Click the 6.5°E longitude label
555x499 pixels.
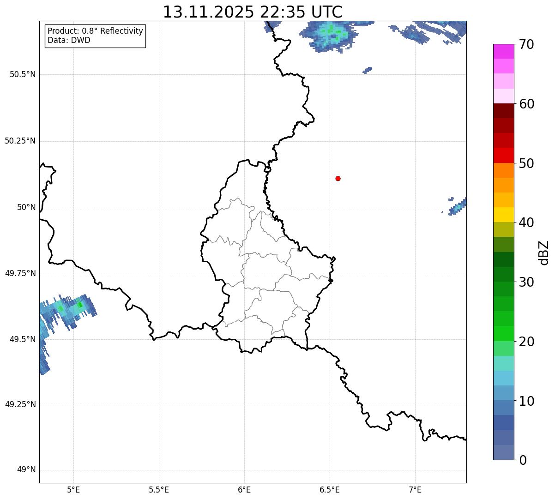click(330, 490)
